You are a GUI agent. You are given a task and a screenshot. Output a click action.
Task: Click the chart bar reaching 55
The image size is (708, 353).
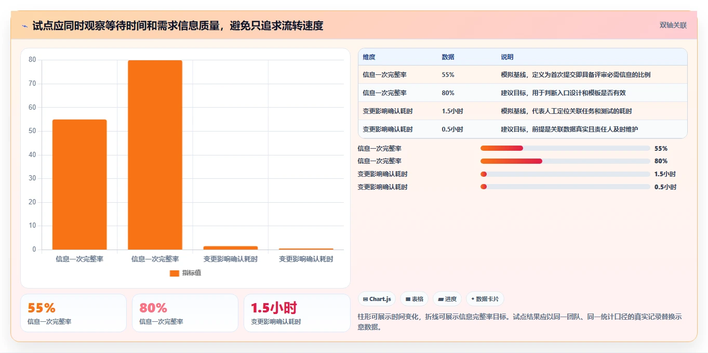[x=79, y=185]
